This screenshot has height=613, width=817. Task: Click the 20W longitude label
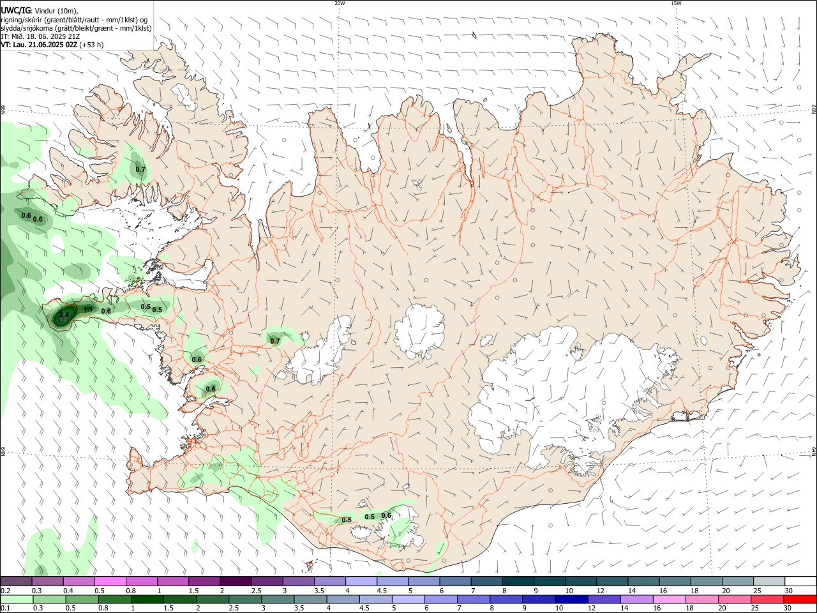340,3
